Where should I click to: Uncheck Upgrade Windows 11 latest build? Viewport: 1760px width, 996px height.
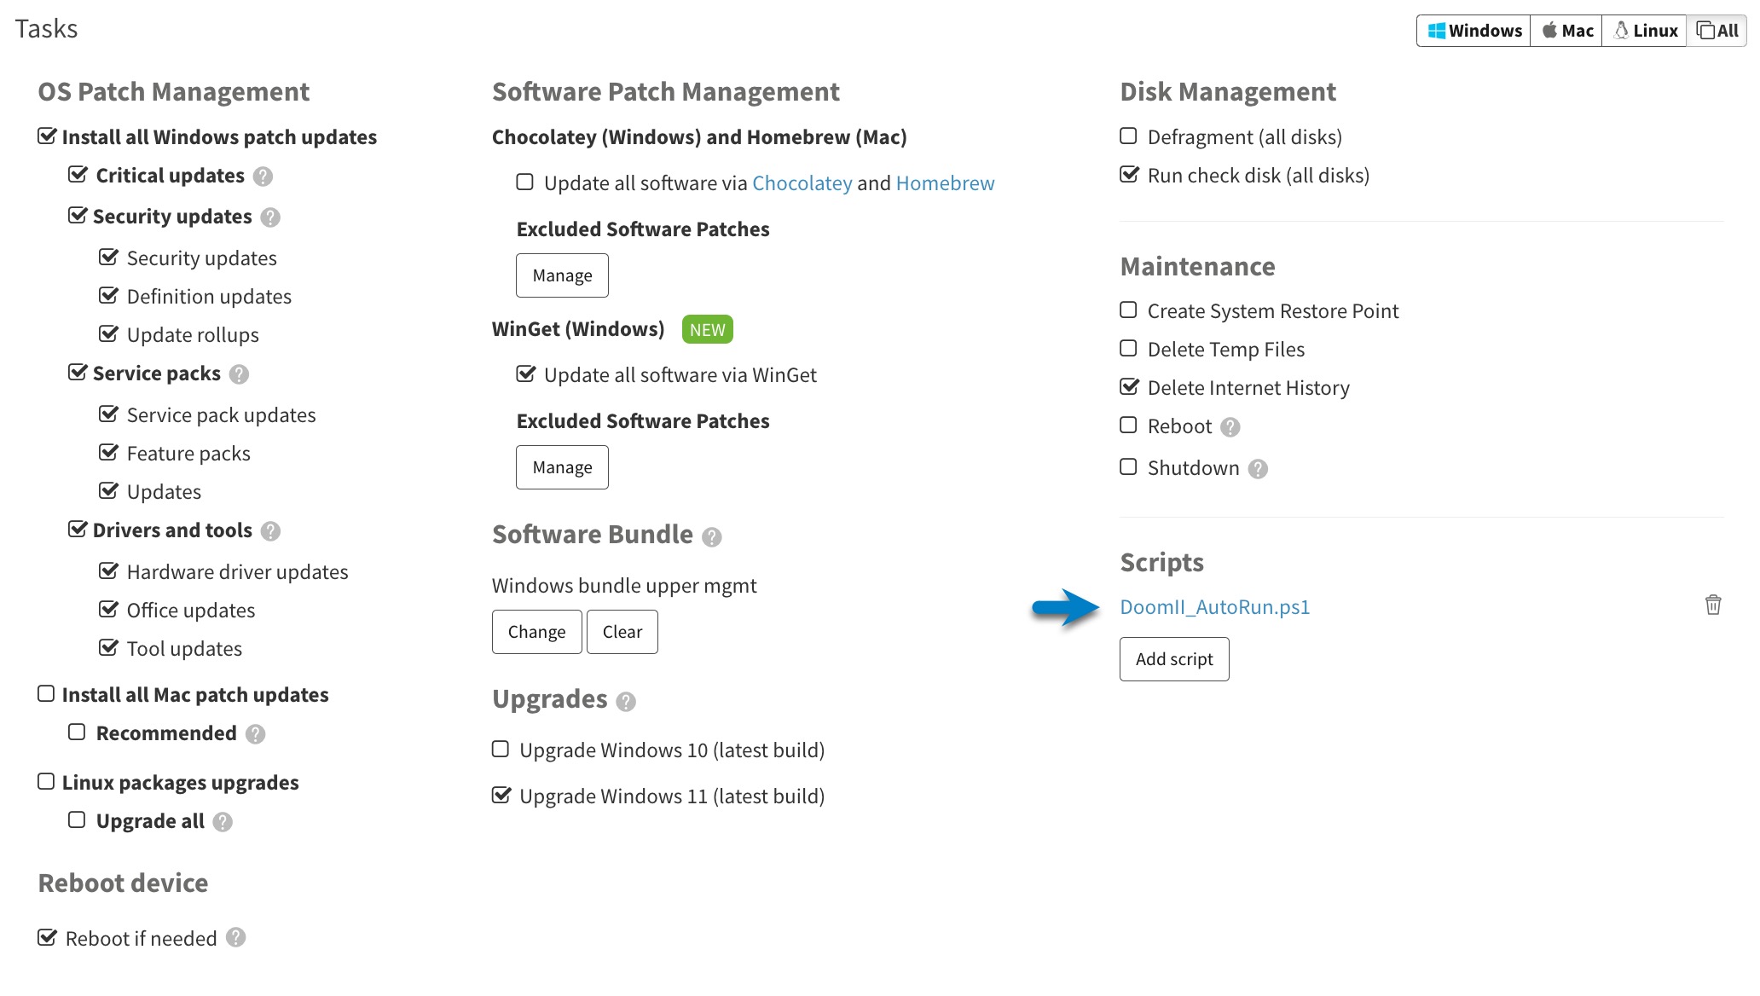501,796
